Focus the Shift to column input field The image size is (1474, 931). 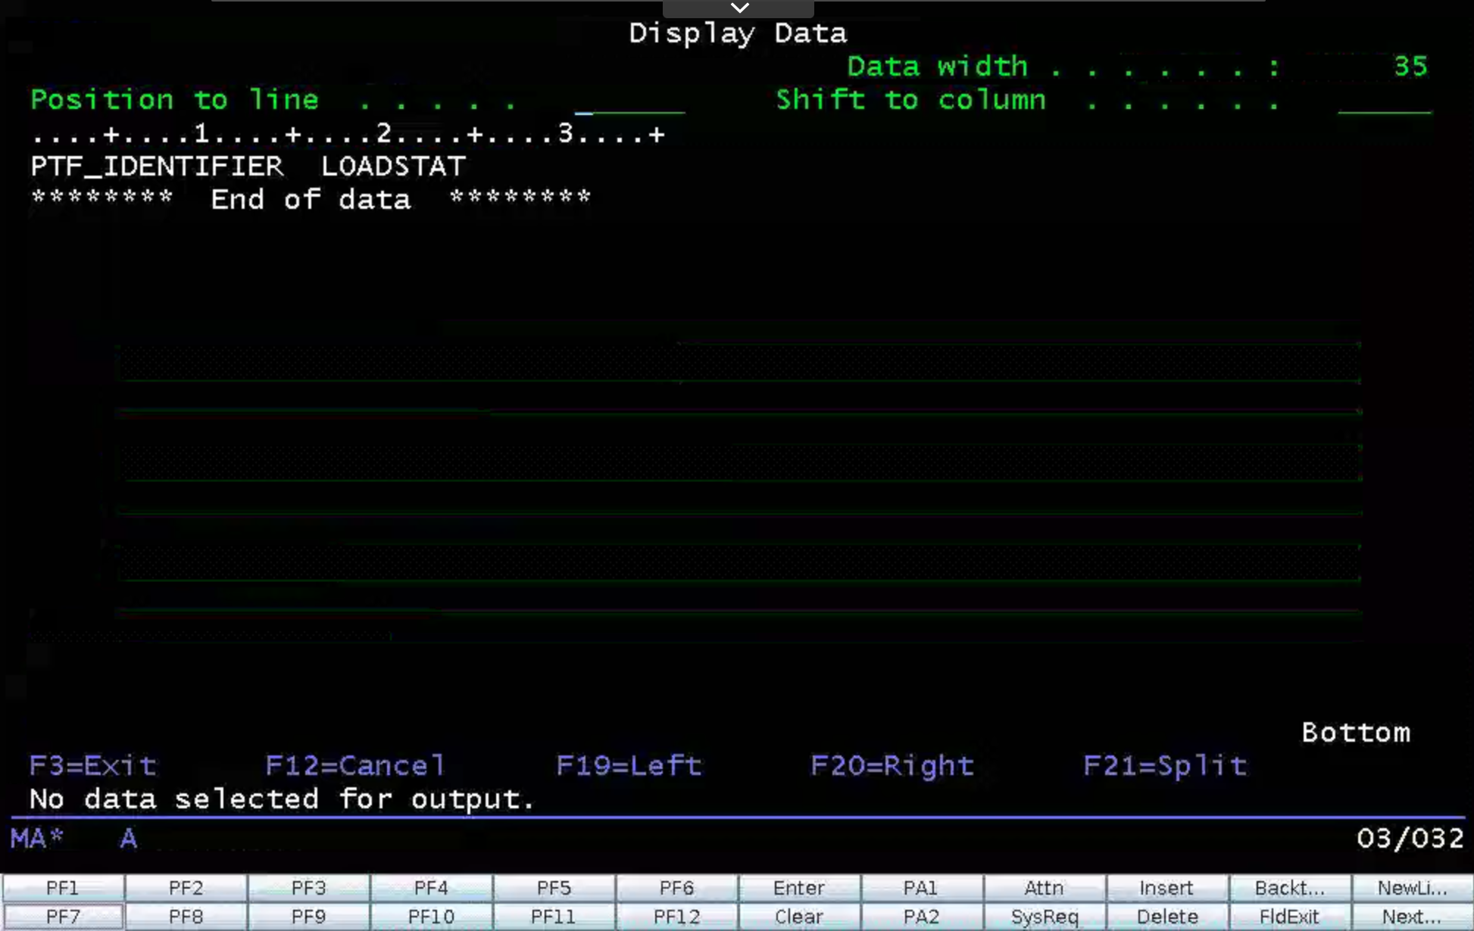point(1385,101)
